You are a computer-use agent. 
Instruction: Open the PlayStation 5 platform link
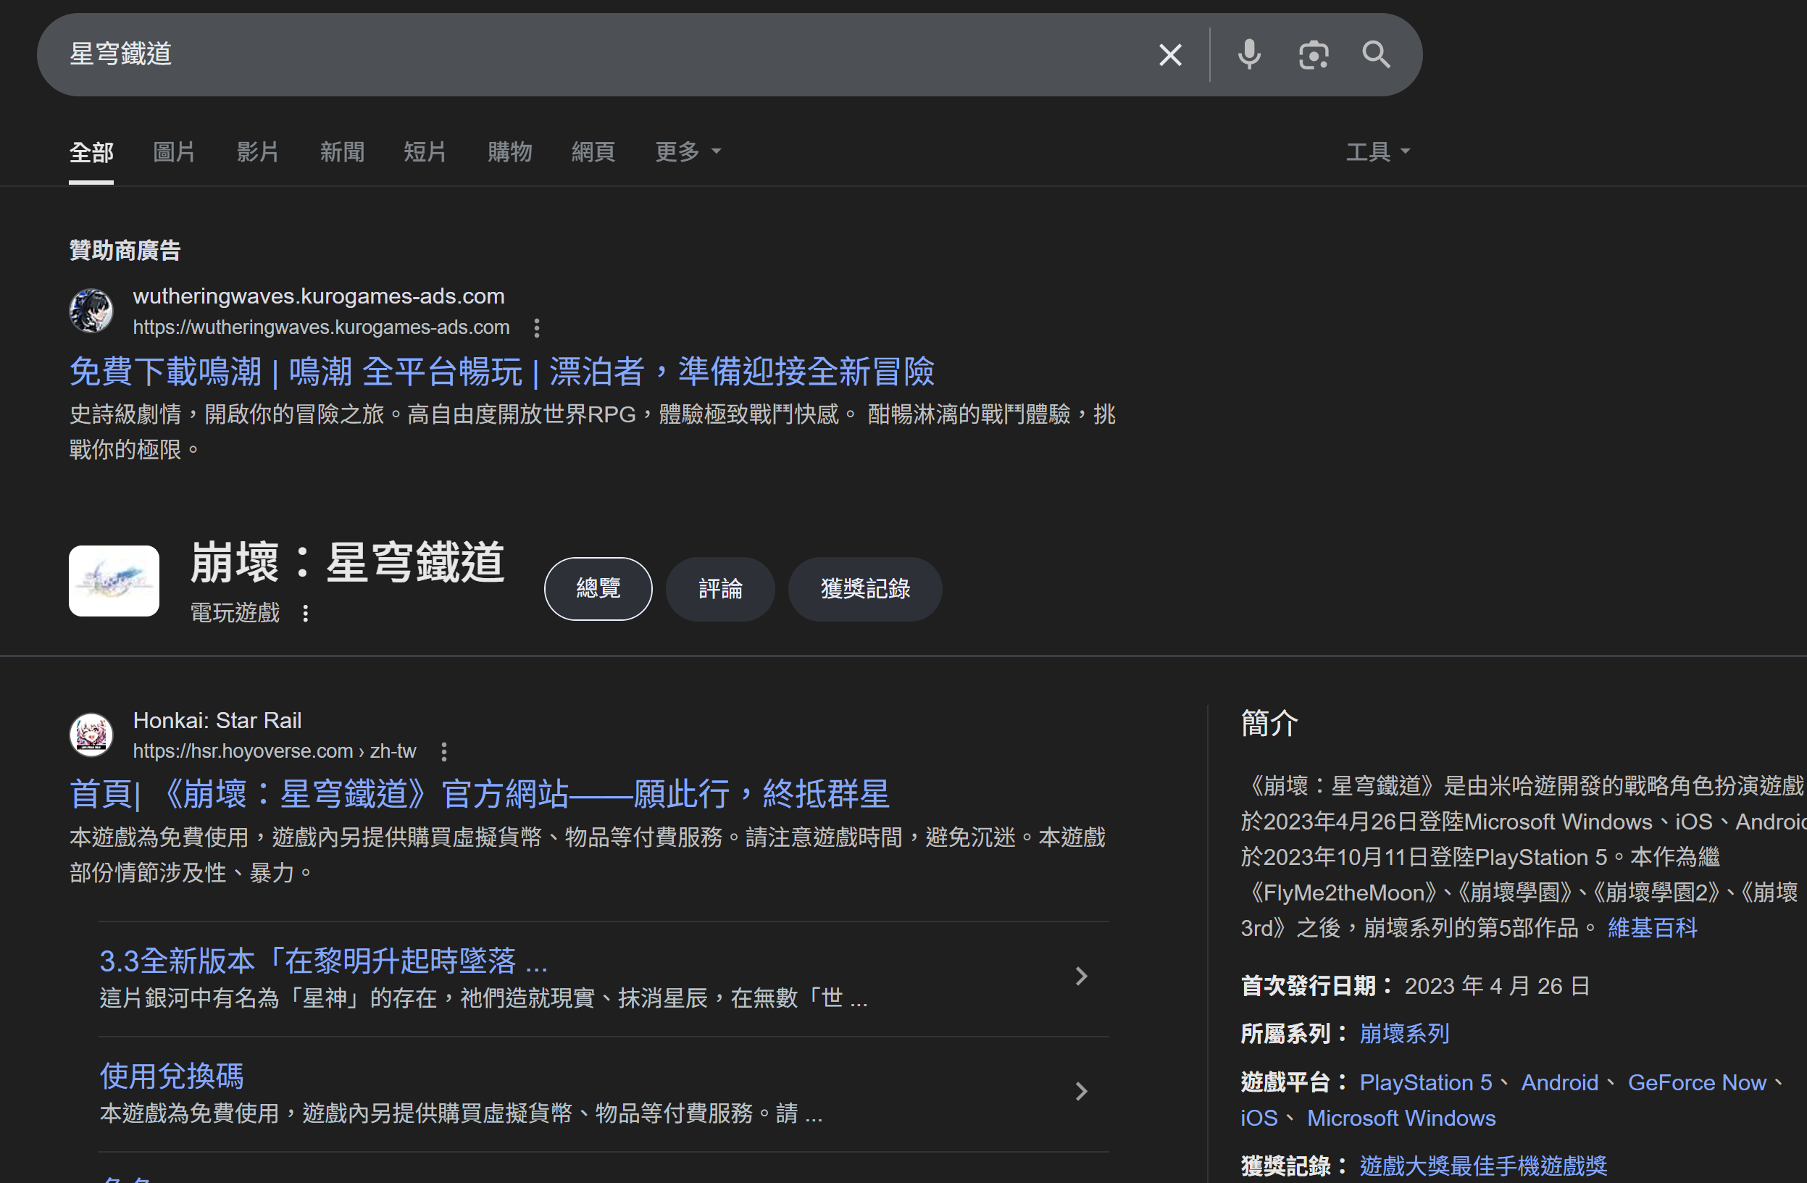coord(1425,1083)
